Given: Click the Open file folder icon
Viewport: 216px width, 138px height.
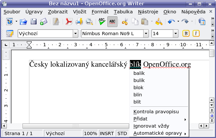Looking at the screenshot, I should 23,21.
